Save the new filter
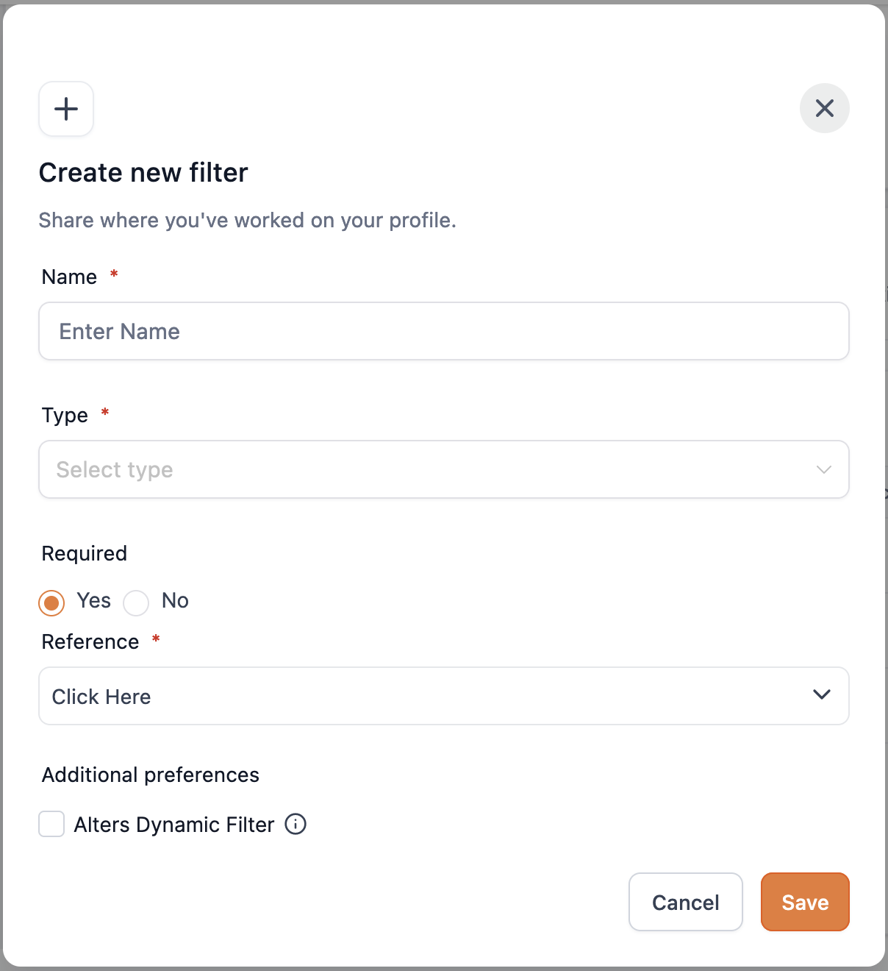The image size is (888, 971). click(805, 902)
